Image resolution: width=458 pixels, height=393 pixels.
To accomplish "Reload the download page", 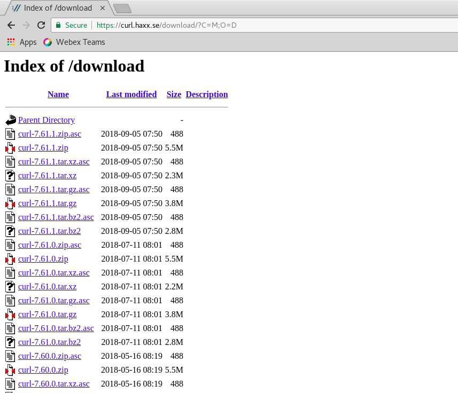I will click(x=41, y=25).
